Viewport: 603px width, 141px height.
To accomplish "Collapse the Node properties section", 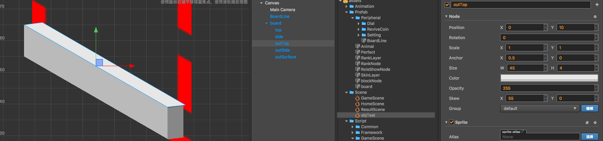I will click(446, 17).
